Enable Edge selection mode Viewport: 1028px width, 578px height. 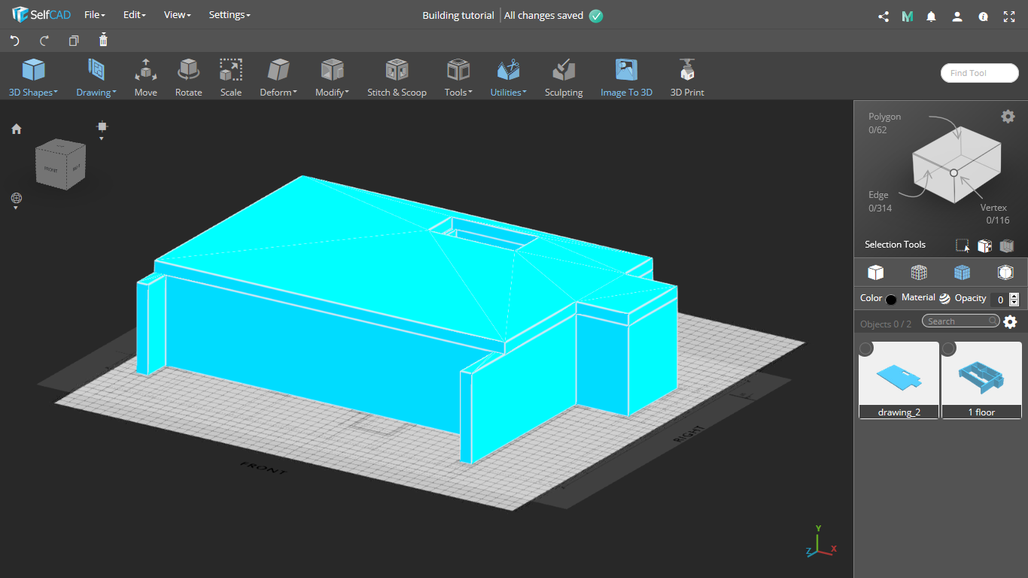878,195
